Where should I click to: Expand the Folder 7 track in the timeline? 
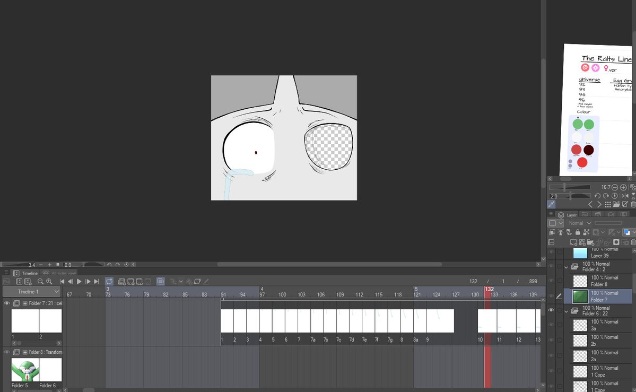(x=25, y=303)
